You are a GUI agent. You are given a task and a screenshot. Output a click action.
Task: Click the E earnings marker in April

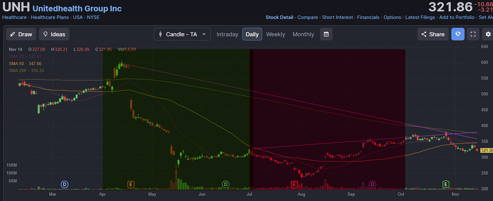131,184
